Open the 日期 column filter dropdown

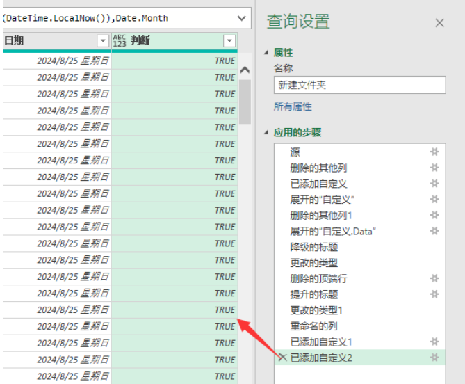tap(103, 40)
